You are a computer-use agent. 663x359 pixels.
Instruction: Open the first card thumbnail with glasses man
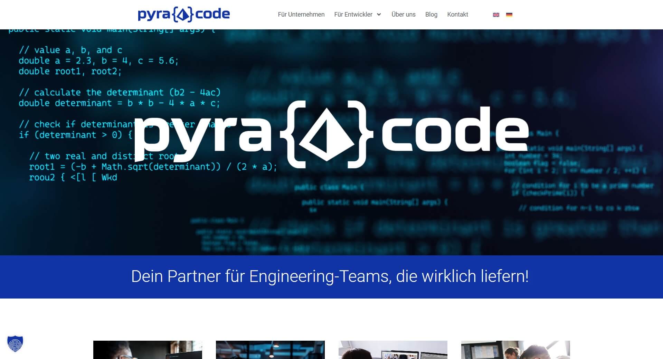tap(148, 350)
